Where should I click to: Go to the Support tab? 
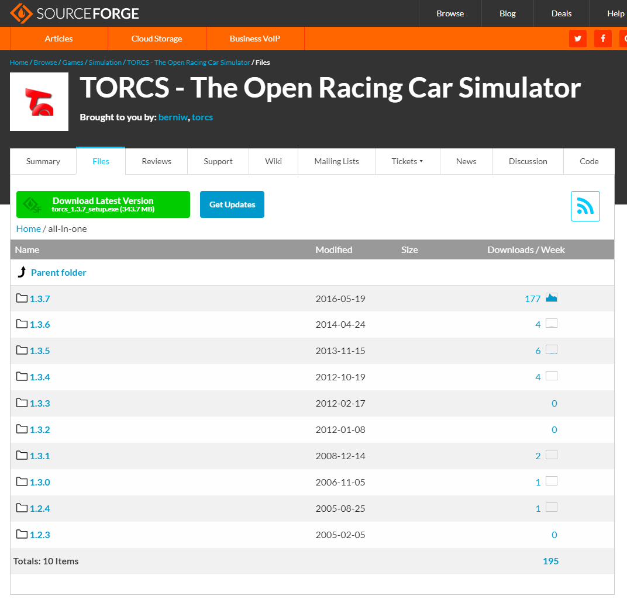(x=218, y=161)
